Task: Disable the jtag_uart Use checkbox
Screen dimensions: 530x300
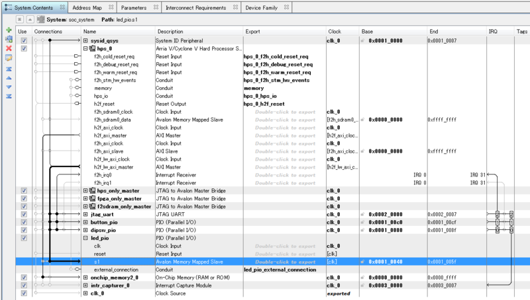Action: (24, 214)
